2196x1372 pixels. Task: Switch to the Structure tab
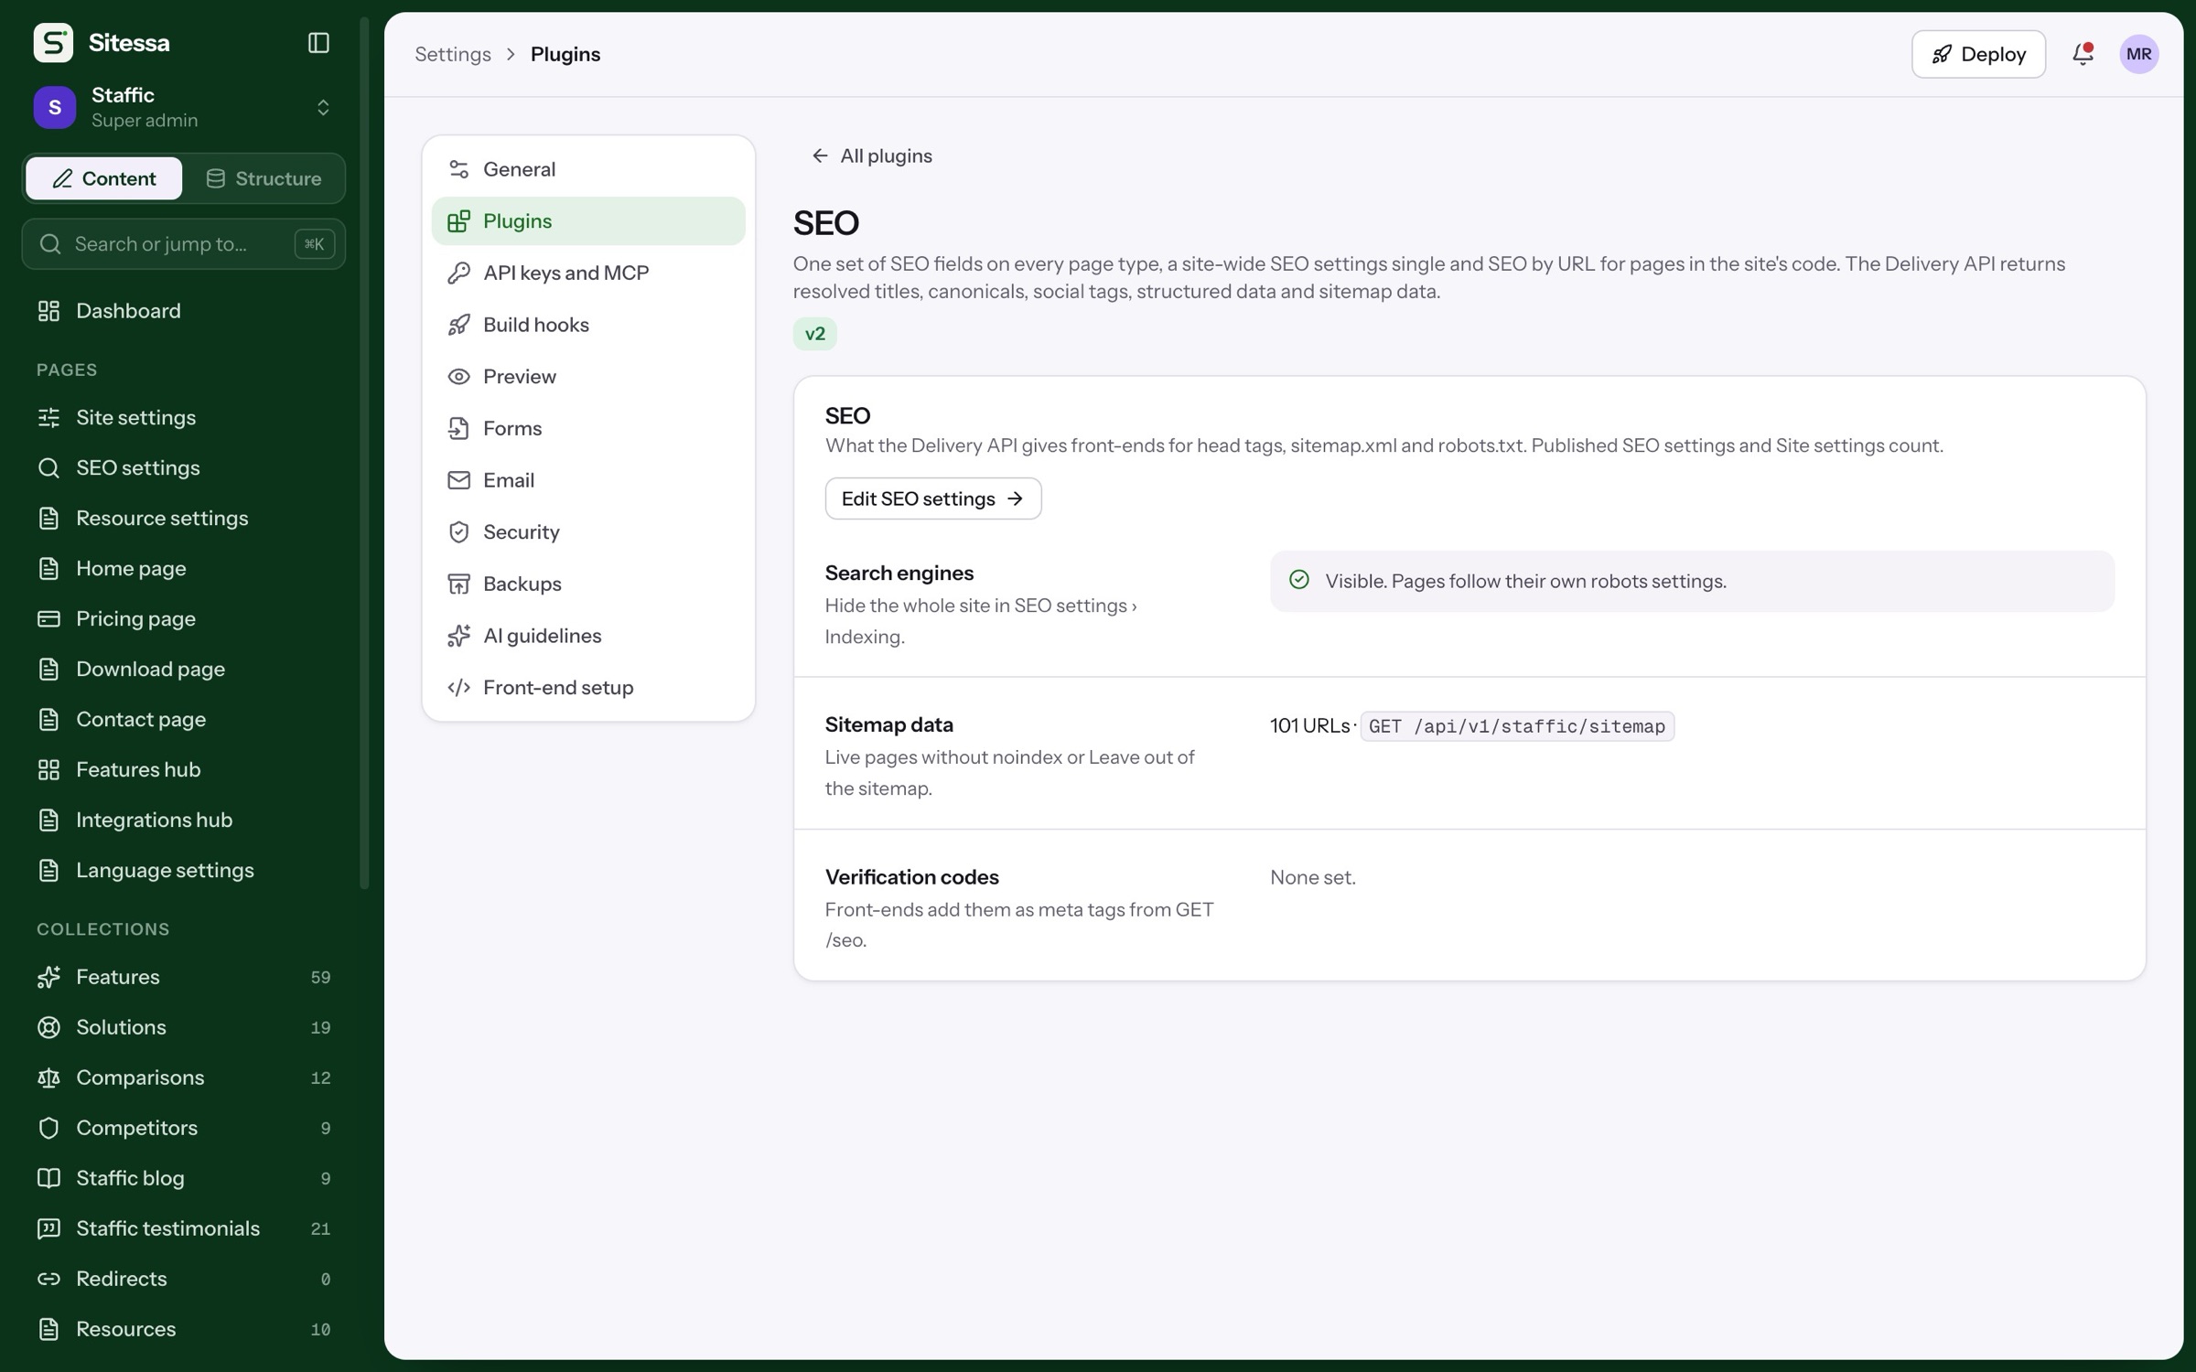(x=264, y=178)
